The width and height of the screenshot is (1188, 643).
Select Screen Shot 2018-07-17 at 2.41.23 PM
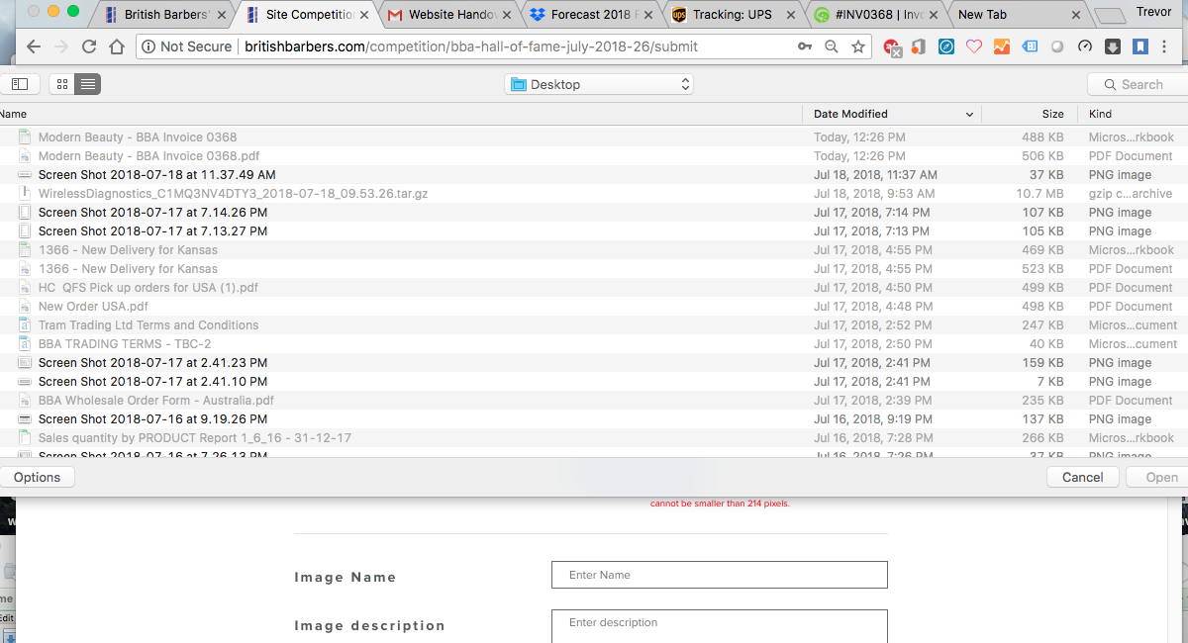click(x=594, y=363)
